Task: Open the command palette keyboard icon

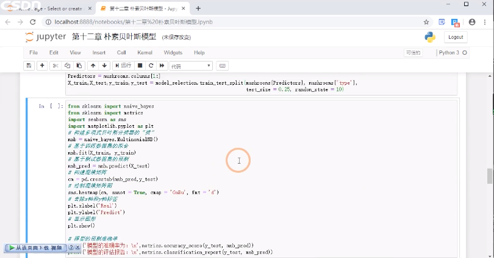Action: 223,66
